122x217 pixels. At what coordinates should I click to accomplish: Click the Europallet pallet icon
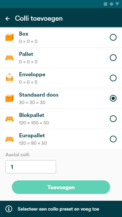pyautogui.click(x=9, y=139)
